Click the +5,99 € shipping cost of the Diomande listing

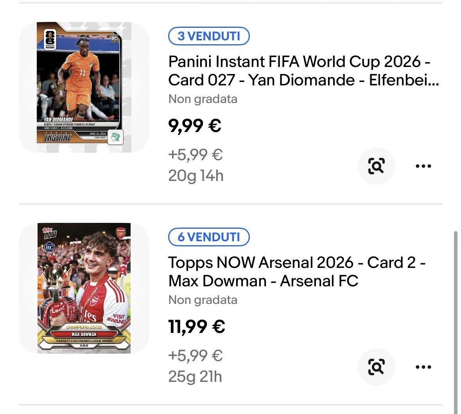tap(195, 155)
